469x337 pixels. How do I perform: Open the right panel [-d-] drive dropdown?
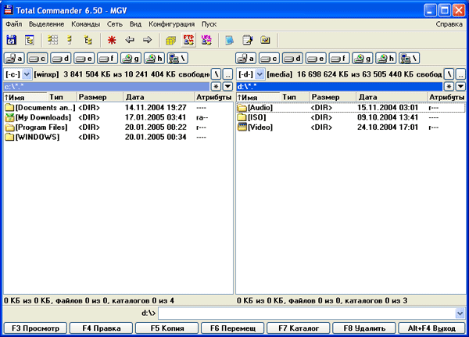pyautogui.click(x=260, y=74)
